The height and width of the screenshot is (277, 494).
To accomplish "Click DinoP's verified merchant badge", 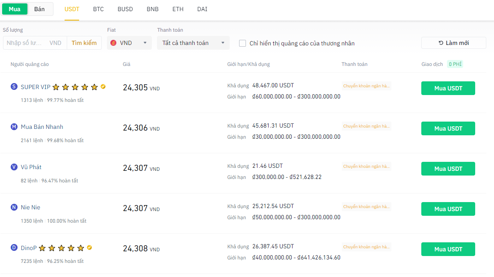I will (89, 247).
